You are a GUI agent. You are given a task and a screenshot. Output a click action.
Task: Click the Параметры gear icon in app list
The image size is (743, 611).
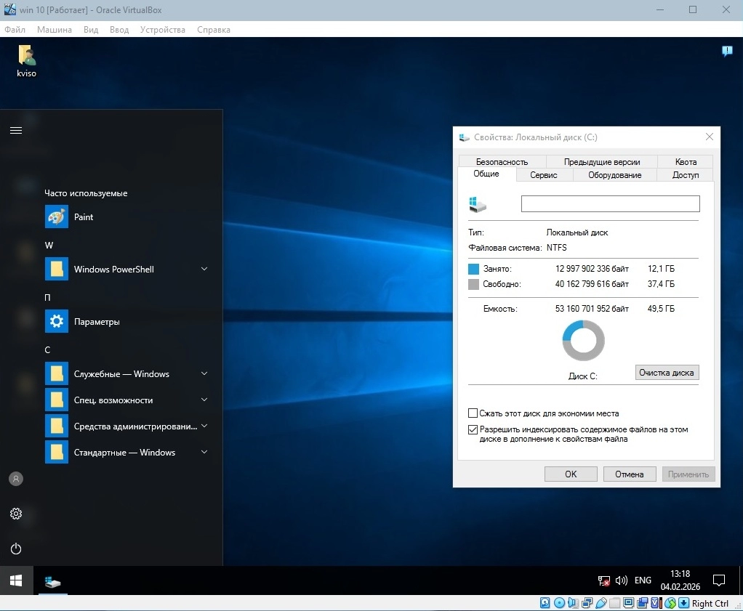57,321
